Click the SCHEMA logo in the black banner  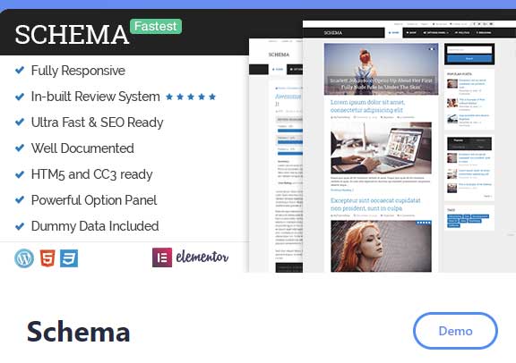(x=72, y=35)
